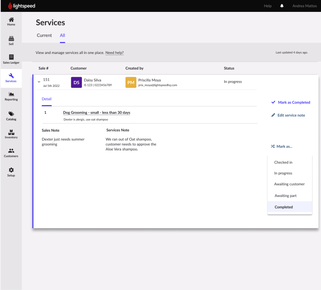Viewport: 321px width, 290px height.
Task: Collapse sale 151 row chevron
Action: coord(39,82)
